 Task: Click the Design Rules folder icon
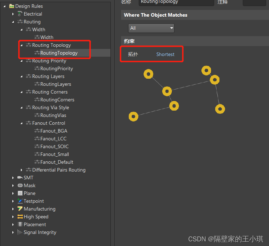tap(12, 6)
